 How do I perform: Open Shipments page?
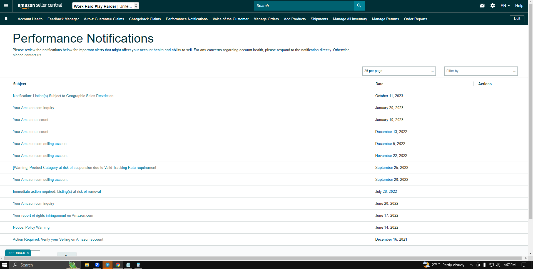319,19
